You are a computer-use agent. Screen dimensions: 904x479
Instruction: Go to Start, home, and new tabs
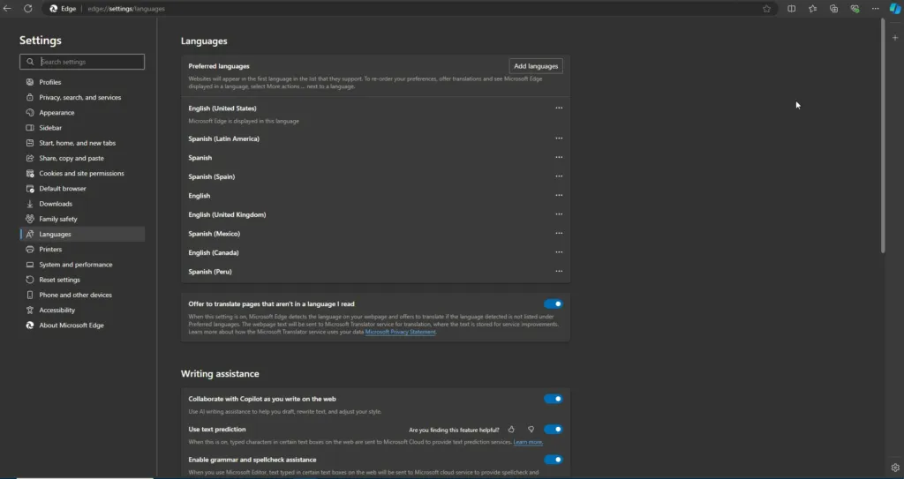pyautogui.click(x=82, y=143)
